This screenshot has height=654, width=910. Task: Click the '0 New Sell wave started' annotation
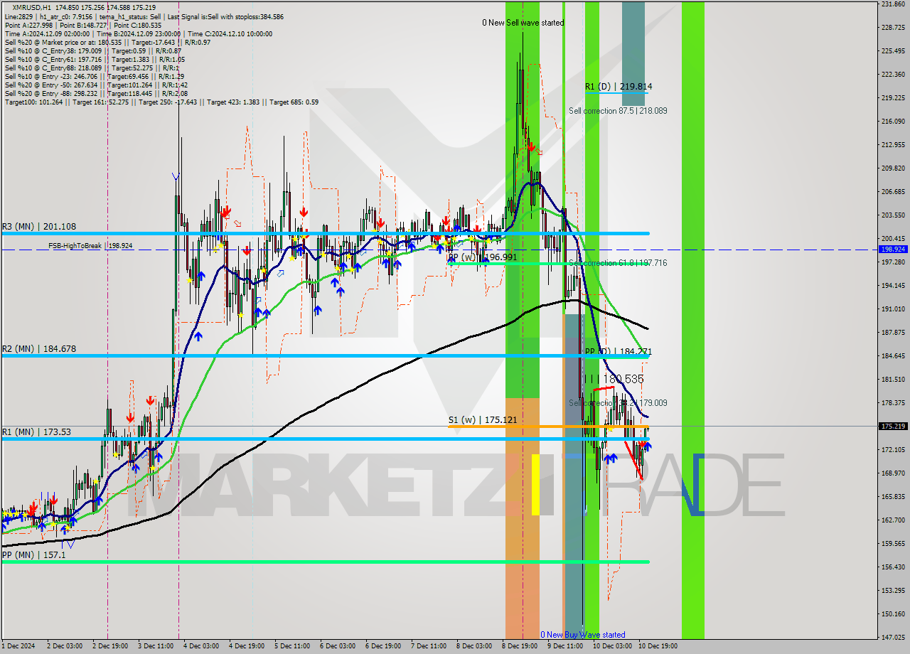[x=523, y=23]
